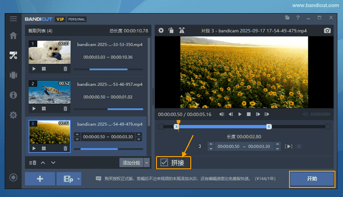
Task: Expand the 添加分段 dropdown arrow
Action: (x=147, y=163)
